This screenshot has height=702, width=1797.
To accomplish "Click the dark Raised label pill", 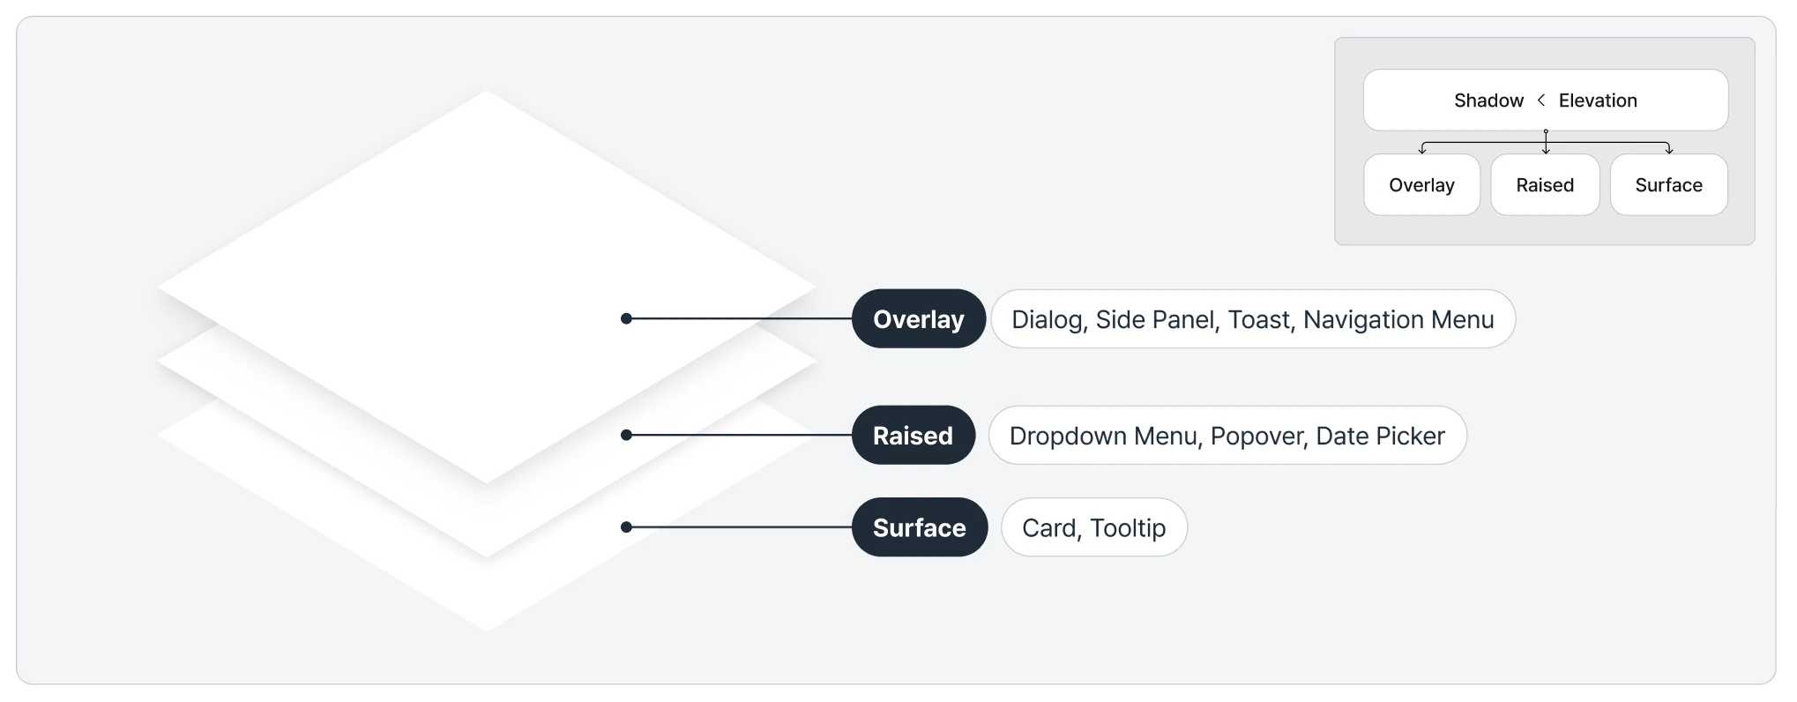I will click(x=913, y=435).
